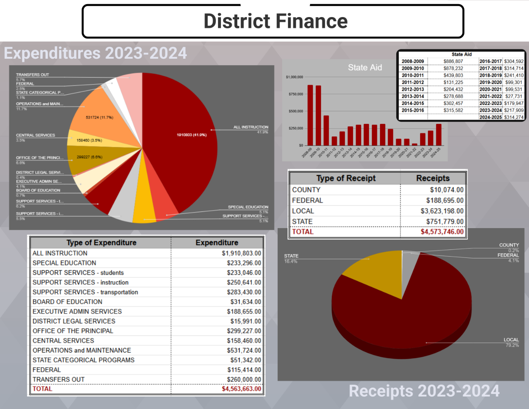
Task: Select the orange Operations slice labeled 531724
Action: tap(99, 117)
